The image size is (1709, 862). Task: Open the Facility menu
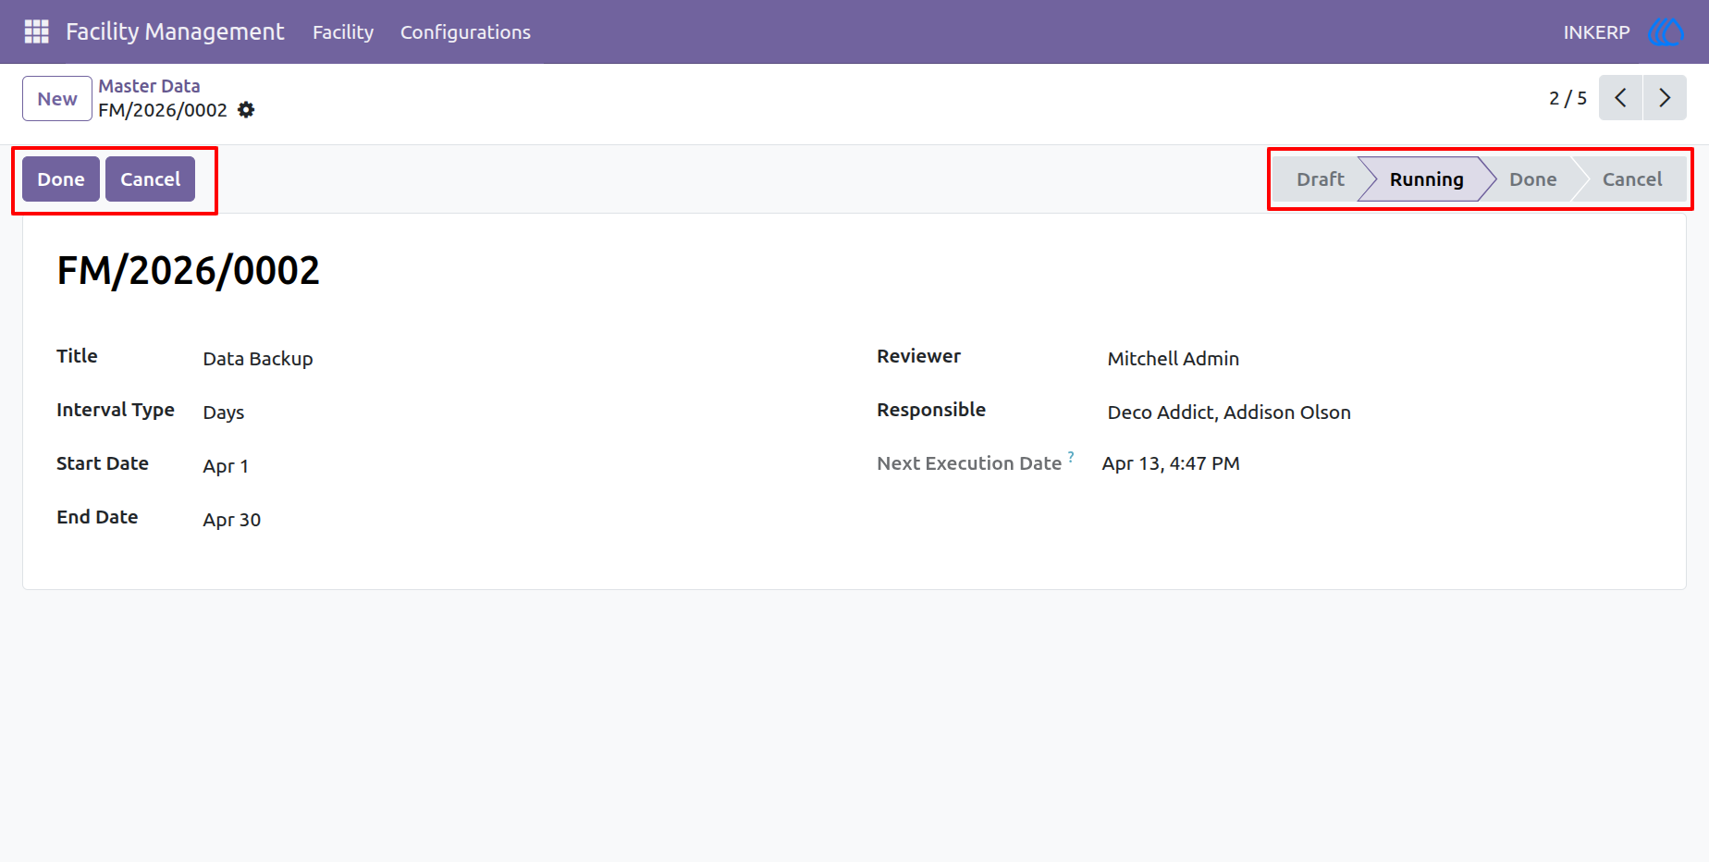[x=343, y=32]
